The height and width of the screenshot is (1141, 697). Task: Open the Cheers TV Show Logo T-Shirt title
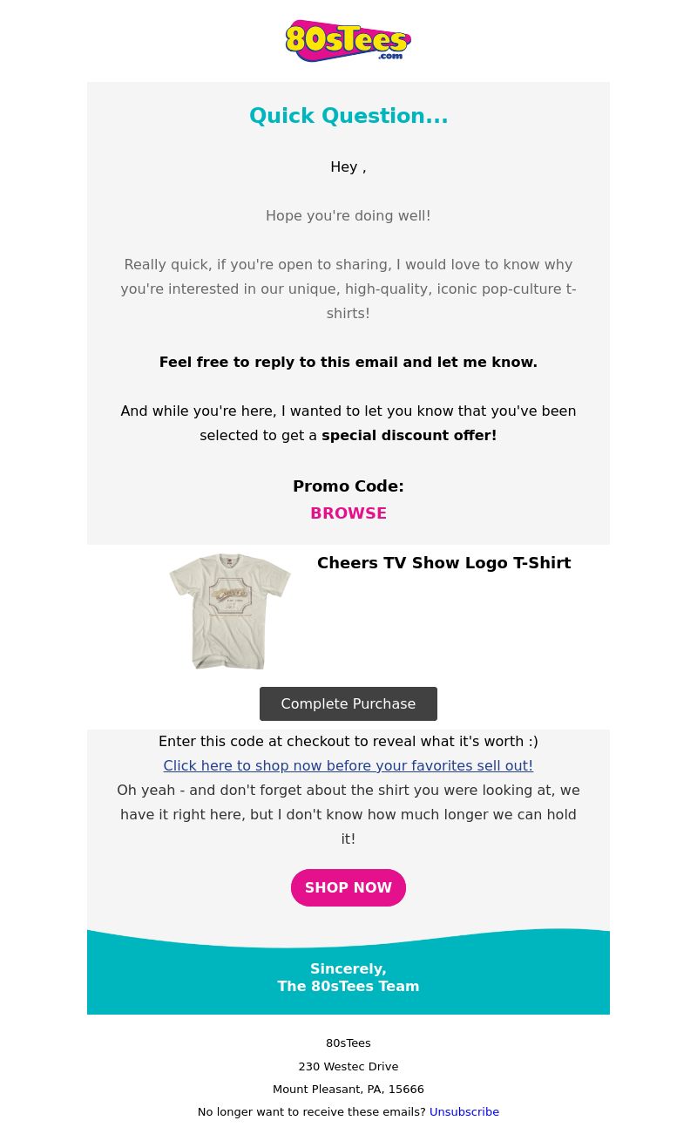pyautogui.click(x=444, y=563)
